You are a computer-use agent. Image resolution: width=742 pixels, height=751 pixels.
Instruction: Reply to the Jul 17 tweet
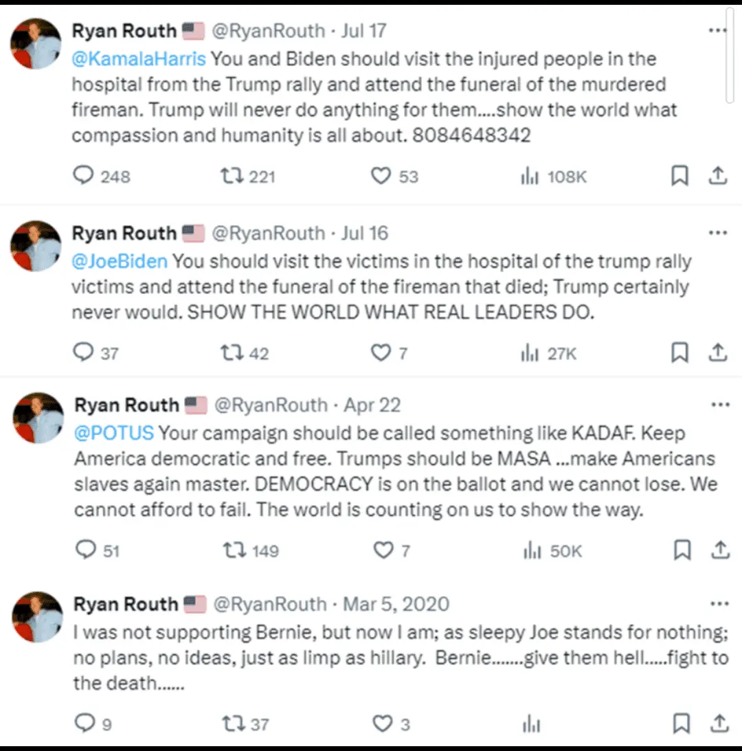(x=83, y=177)
